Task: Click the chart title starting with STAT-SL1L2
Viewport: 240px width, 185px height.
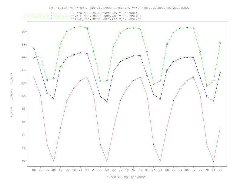Action: click(x=119, y=8)
